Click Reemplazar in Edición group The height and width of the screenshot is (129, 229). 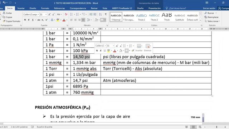point(211,17)
